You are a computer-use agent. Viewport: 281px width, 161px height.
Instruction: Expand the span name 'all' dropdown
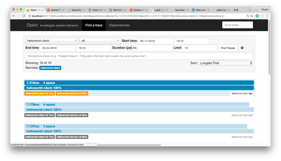[100, 41]
